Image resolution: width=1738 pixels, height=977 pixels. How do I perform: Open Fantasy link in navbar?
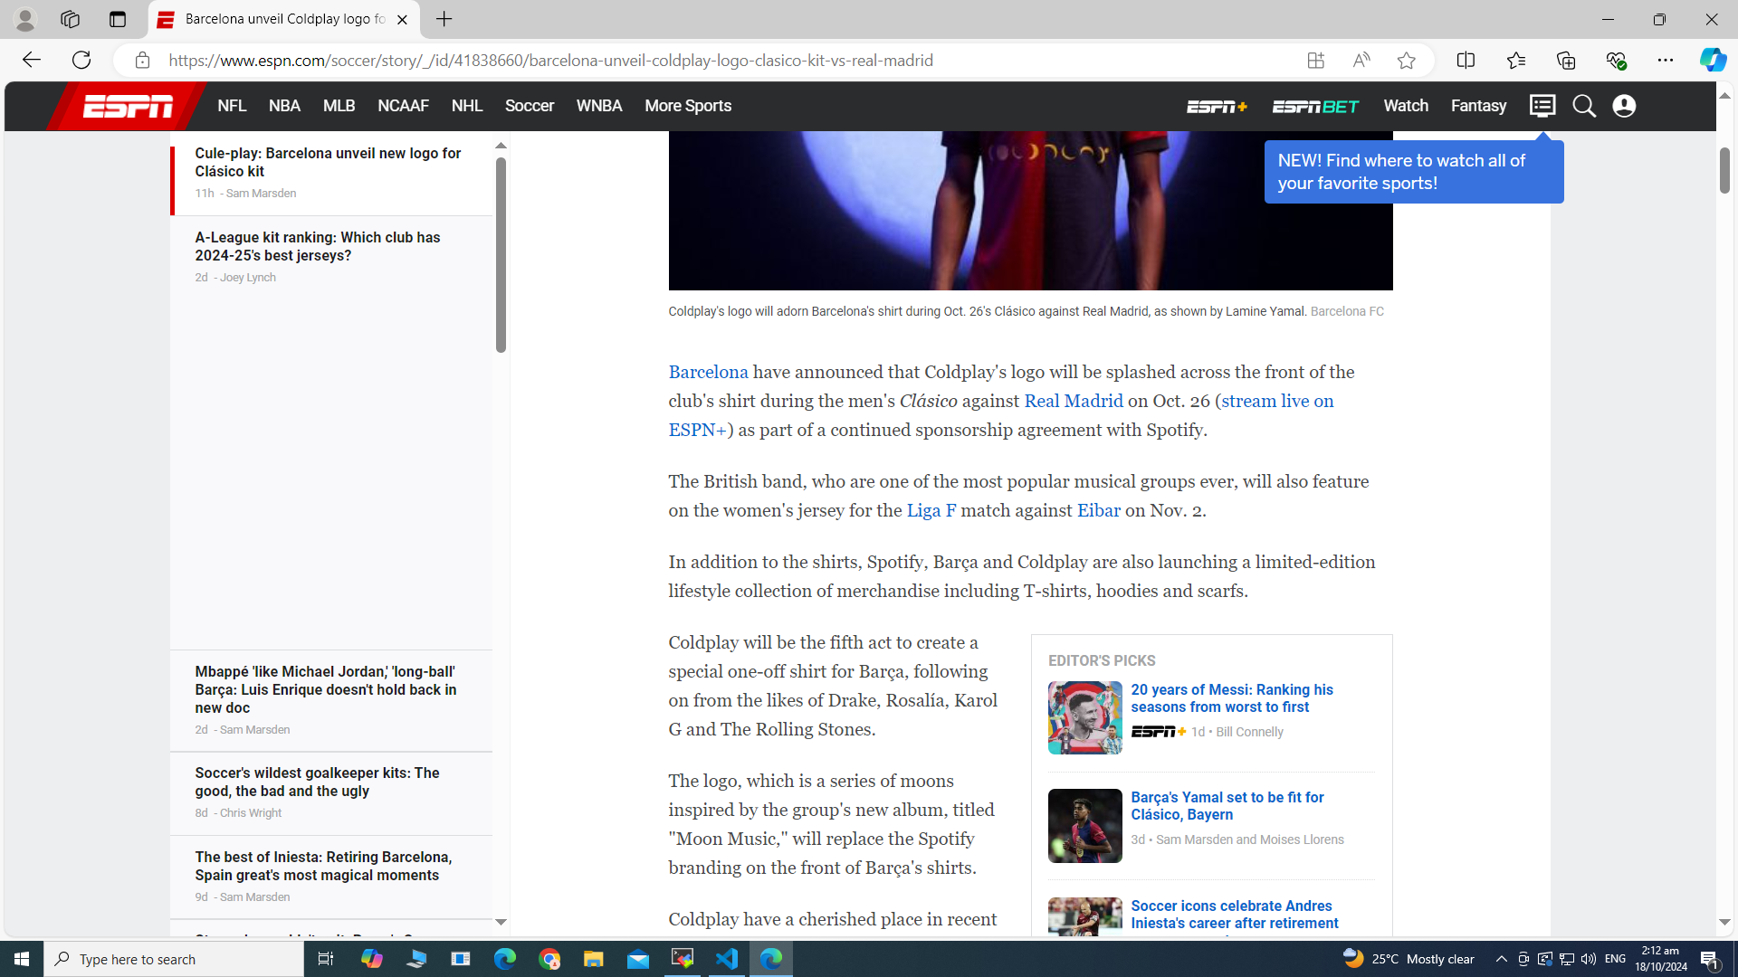[x=1478, y=106]
